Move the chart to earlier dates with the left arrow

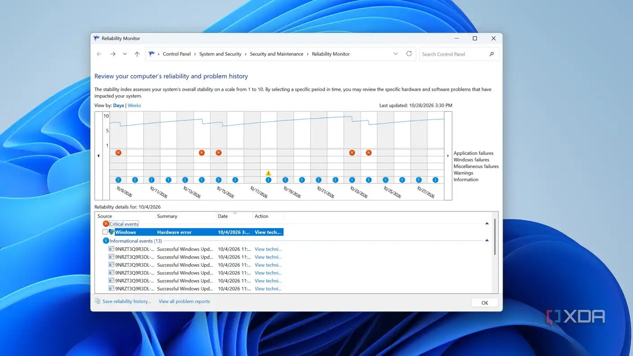[x=98, y=156]
